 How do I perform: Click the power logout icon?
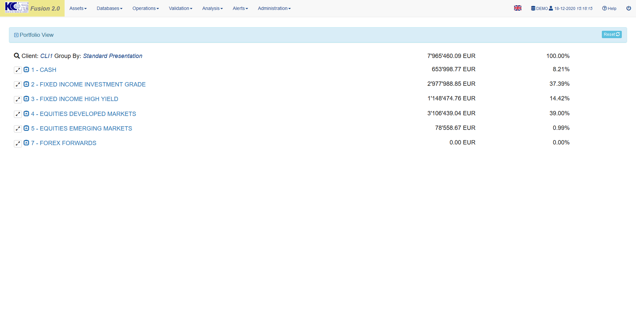(628, 8)
